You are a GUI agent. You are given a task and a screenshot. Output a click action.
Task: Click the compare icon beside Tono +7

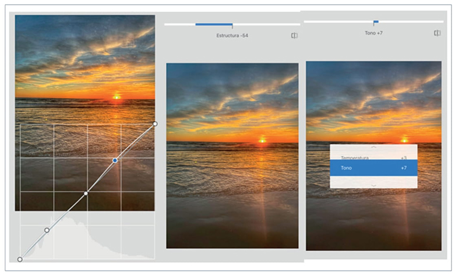click(437, 33)
